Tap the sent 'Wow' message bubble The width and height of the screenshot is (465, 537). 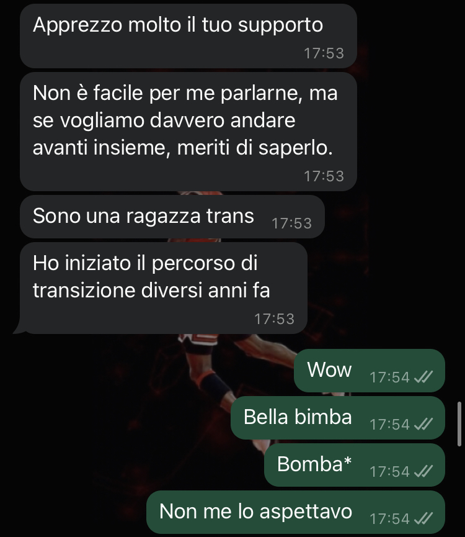[x=370, y=371]
